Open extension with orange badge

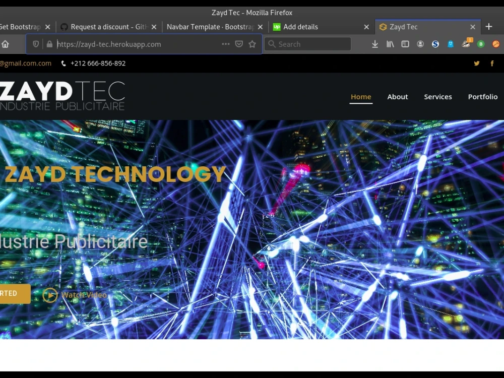click(x=466, y=43)
